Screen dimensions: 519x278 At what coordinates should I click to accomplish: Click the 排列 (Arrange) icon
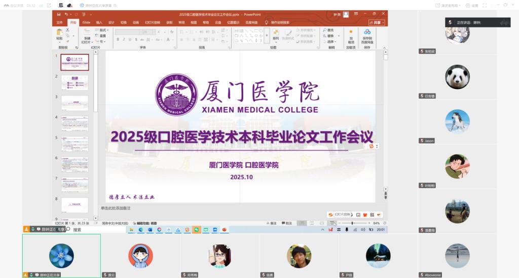pyautogui.click(x=276, y=32)
